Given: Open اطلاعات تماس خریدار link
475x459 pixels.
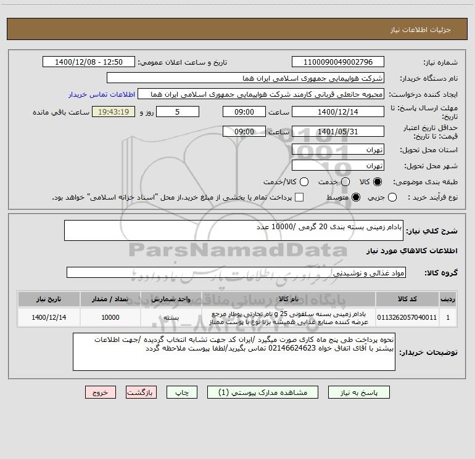Looking at the screenshot, I should (x=102, y=94).
